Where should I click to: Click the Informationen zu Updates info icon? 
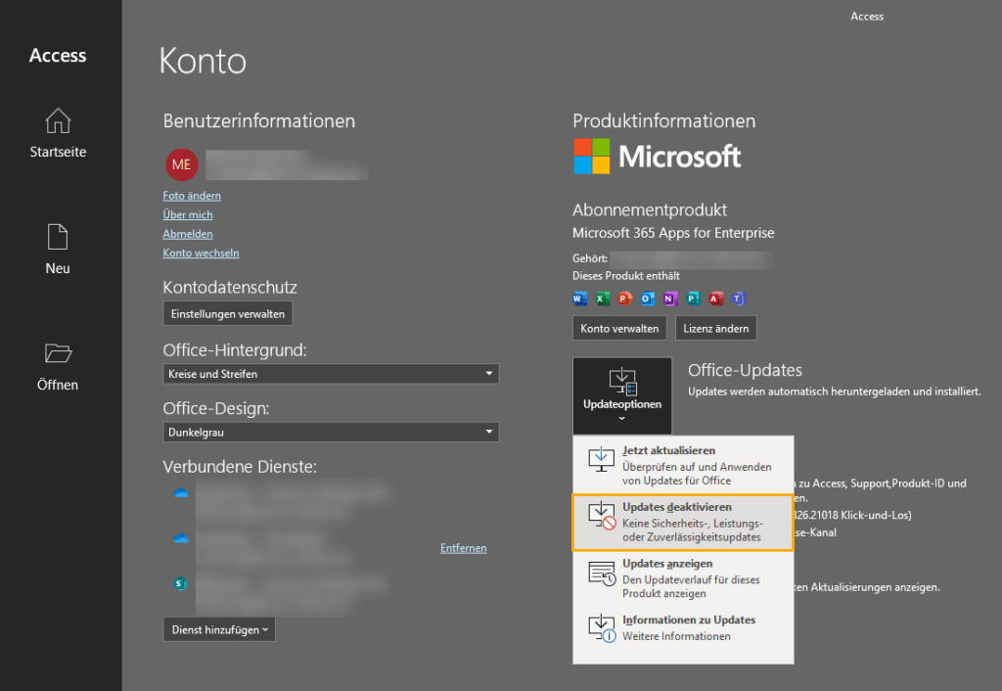pyautogui.click(x=602, y=628)
